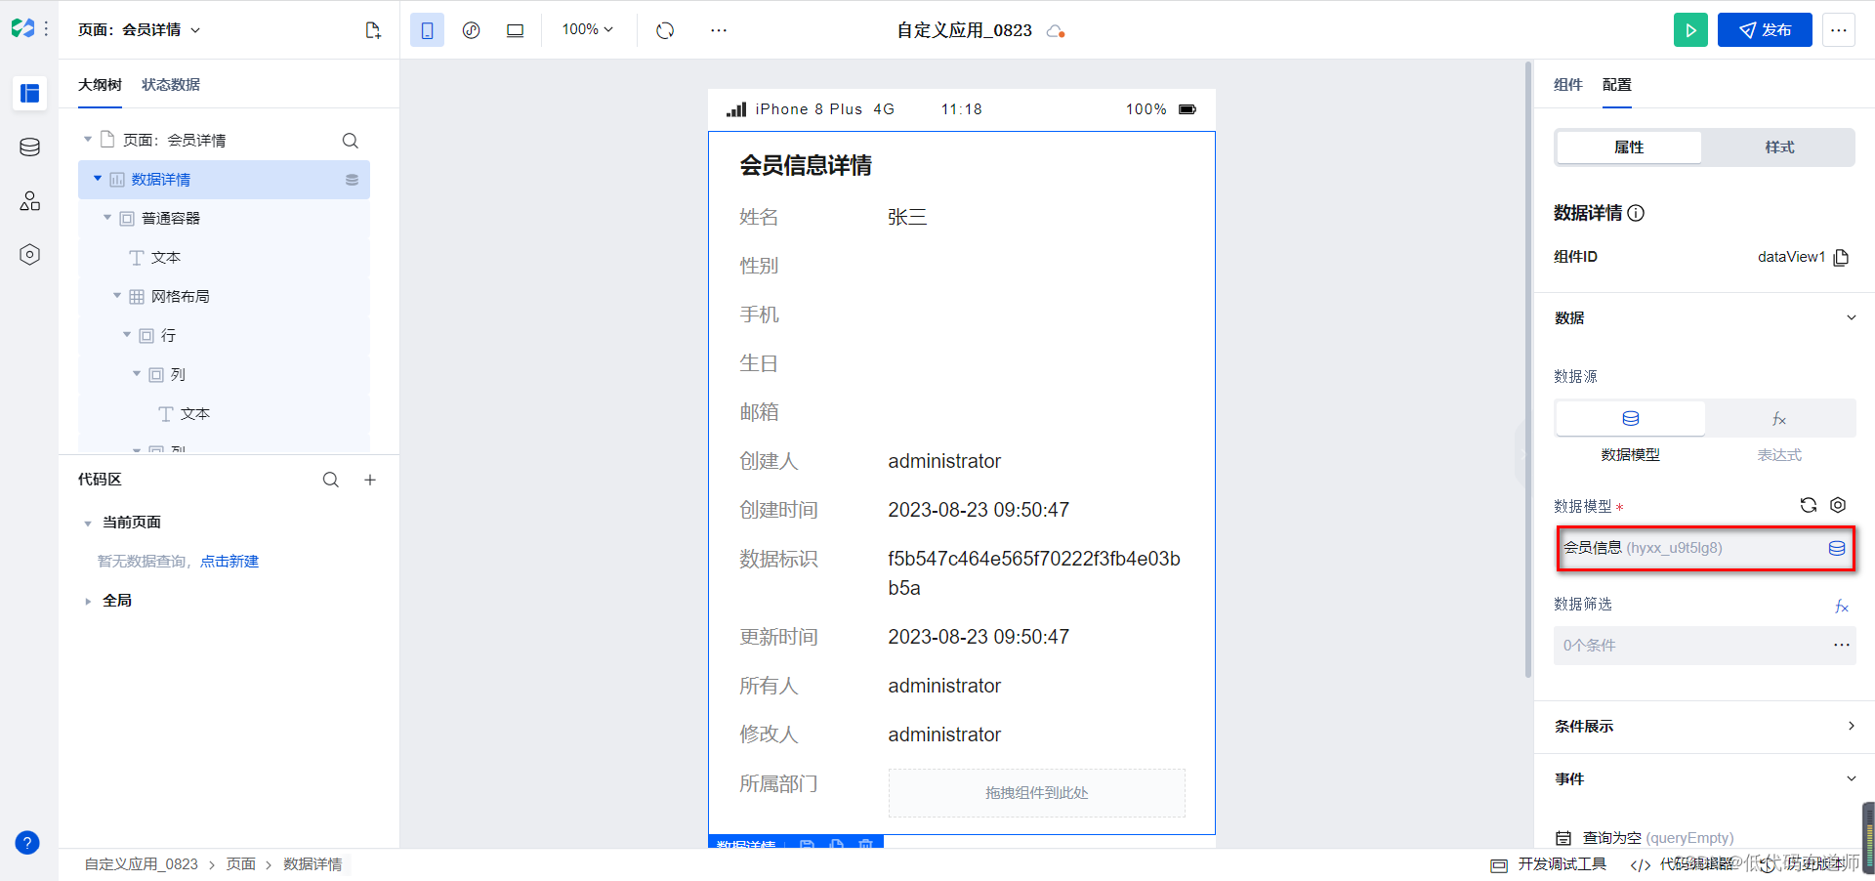Switch to mini program preview mode
The image size is (1875, 881).
coord(471,30)
